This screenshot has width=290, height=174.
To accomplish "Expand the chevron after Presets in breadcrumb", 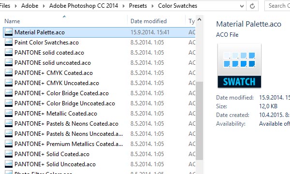I will click(x=153, y=6).
